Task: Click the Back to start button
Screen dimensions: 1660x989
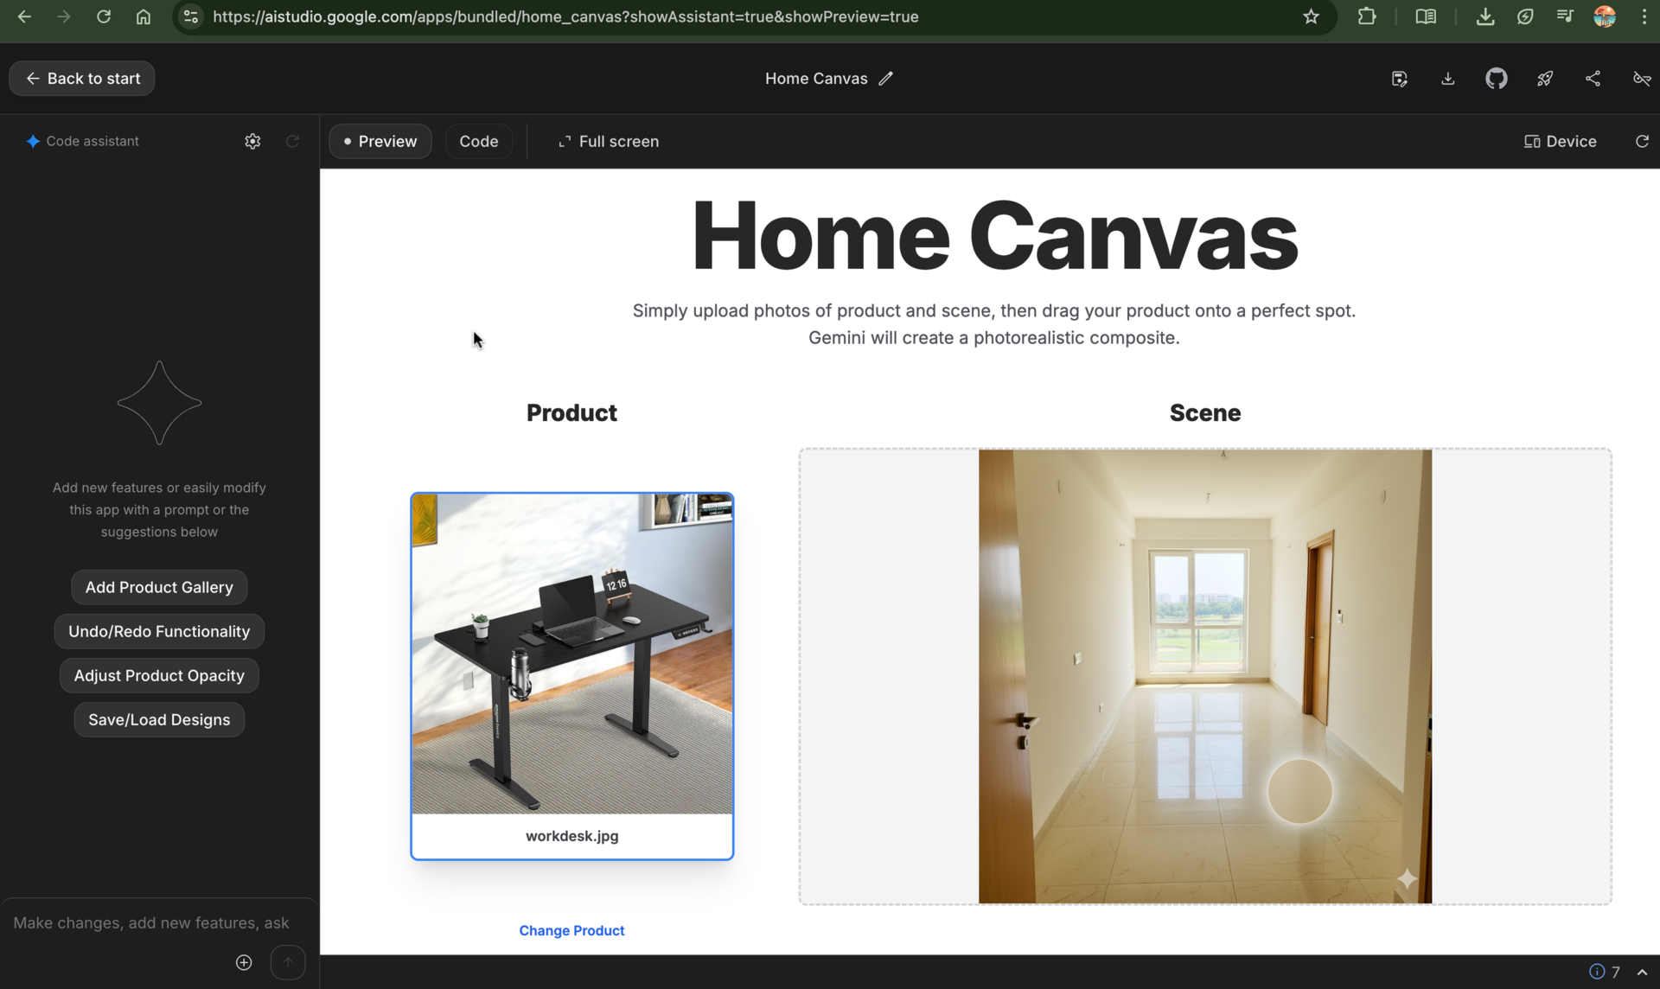Action: coord(81,78)
